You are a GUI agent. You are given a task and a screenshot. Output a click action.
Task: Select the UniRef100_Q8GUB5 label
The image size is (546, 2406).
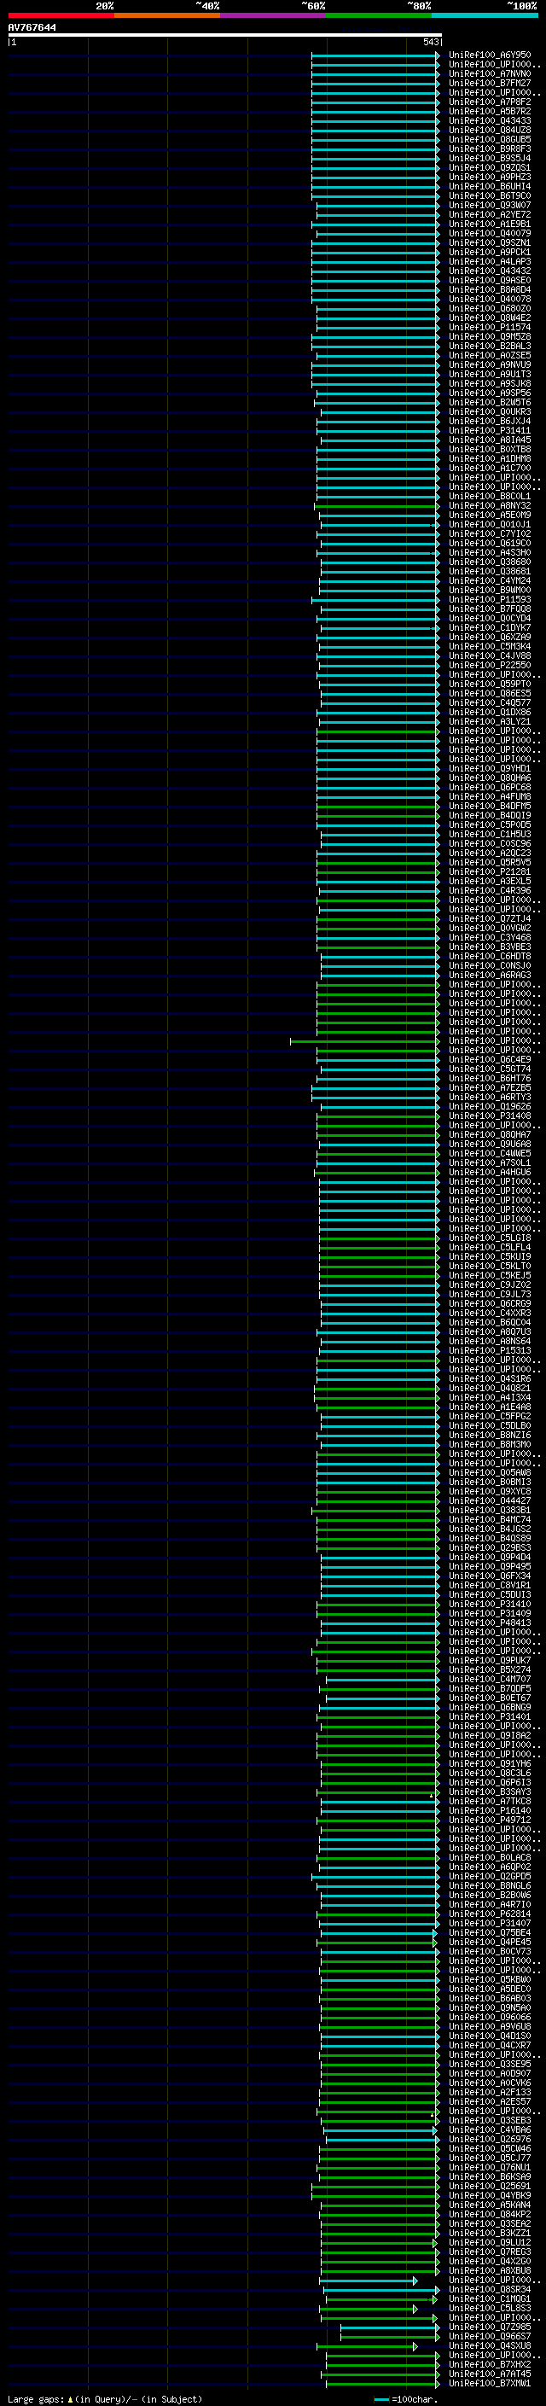coord(489,139)
